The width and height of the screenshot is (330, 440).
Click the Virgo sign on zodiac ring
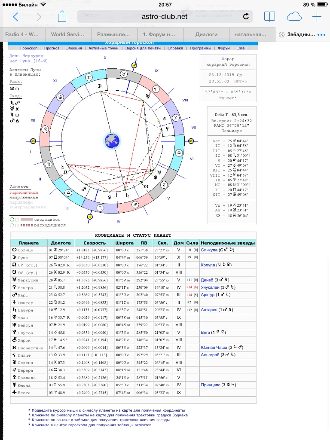[x=49, y=164]
